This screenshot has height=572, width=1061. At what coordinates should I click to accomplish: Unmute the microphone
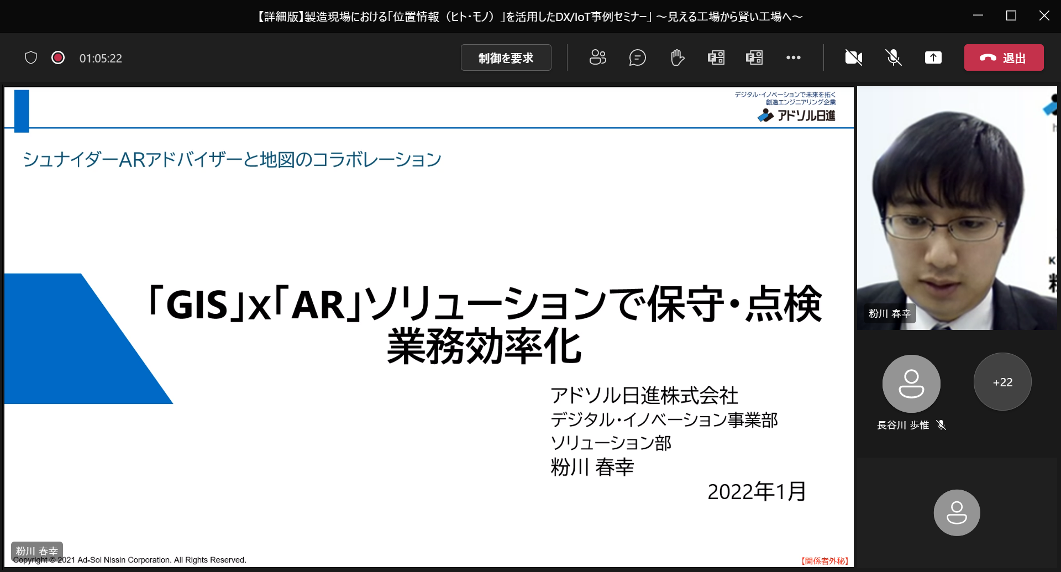click(894, 57)
